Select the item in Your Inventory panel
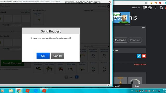The width and height of the screenshot is (166, 93). click(x=38, y=18)
